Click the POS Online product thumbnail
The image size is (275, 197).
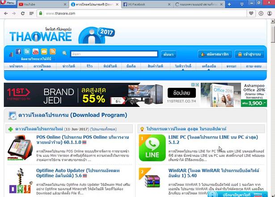(20, 147)
